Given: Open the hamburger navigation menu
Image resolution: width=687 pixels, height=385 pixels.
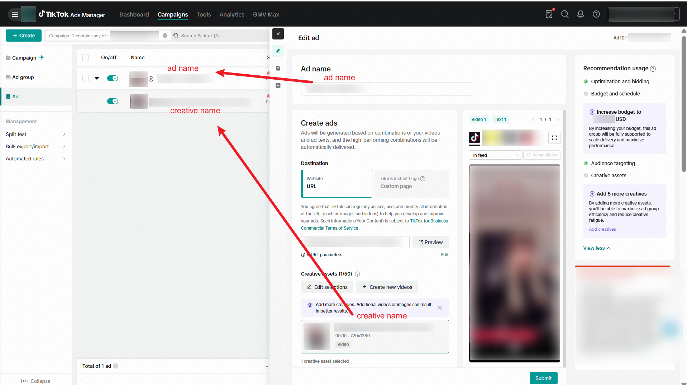Looking at the screenshot, I should coord(15,14).
